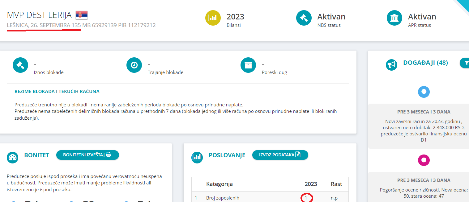Click MB 65929139 registration number
This screenshot has height=202, width=469.
100,25
